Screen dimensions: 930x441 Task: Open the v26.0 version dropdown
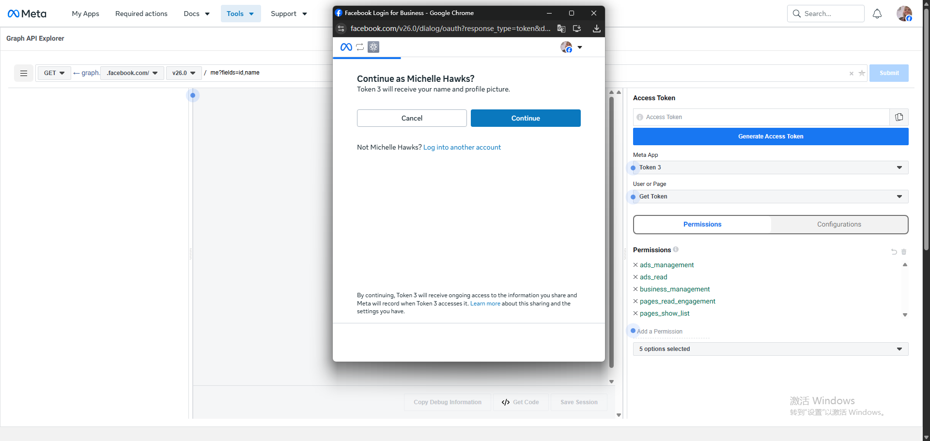[x=184, y=73]
